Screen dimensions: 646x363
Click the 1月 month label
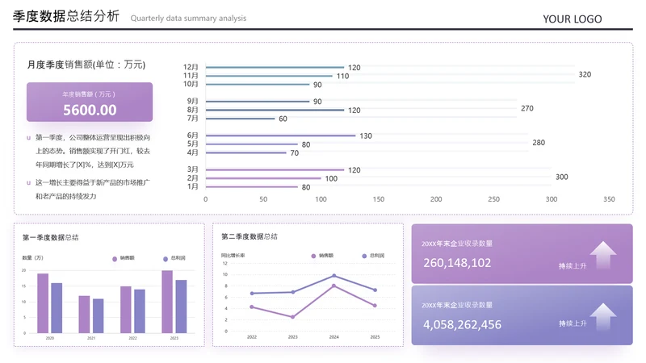pyautogui.click(x=192, y=187)
